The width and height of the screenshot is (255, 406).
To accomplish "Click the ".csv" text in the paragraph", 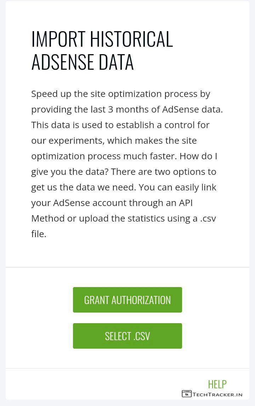I will click(208, 218).
